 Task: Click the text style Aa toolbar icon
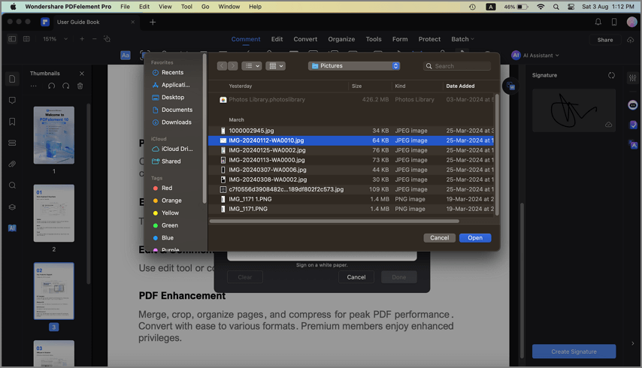tap(126, 56)
